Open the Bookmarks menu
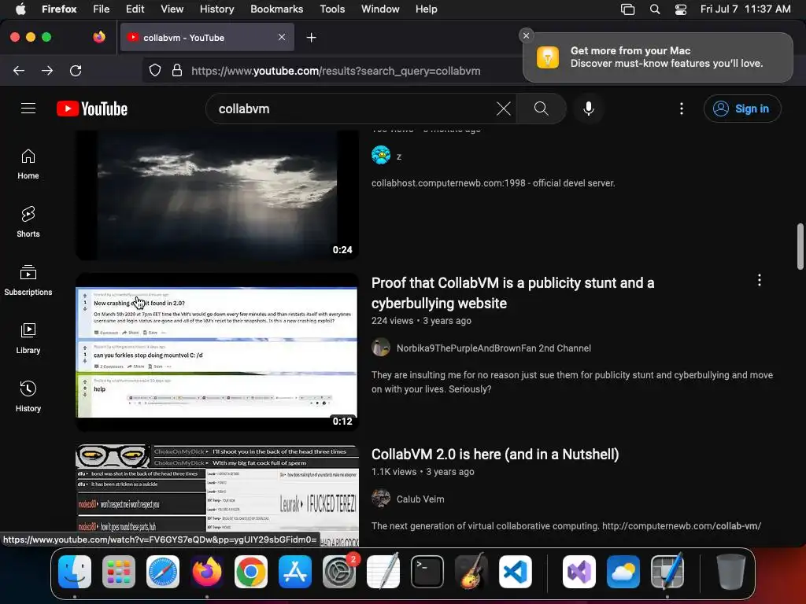Viewport: 806px width, 604px height. click(276, 9)
